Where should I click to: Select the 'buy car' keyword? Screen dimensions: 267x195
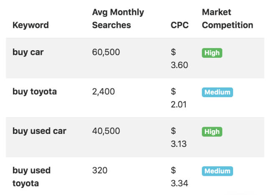pyautogui.click(x=28, y=52)
